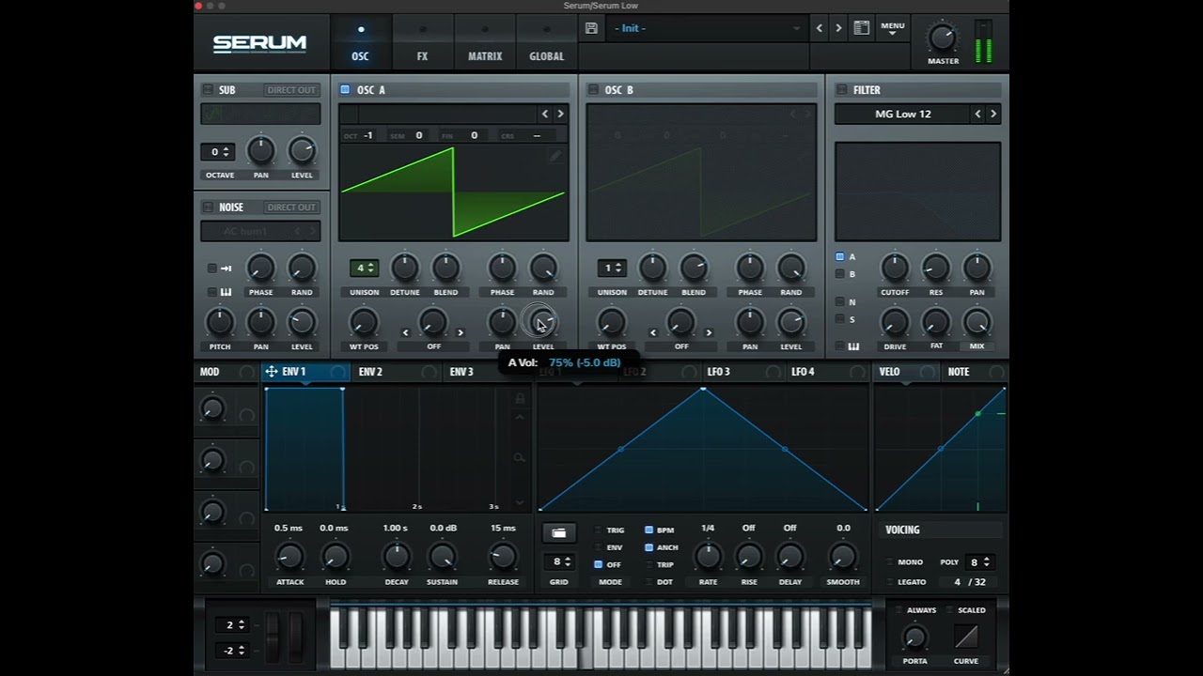Image resolution: width=1203 pixels, height=676 pixels.
Task: Click the save preset floppy icon
Action: (591, 28)
